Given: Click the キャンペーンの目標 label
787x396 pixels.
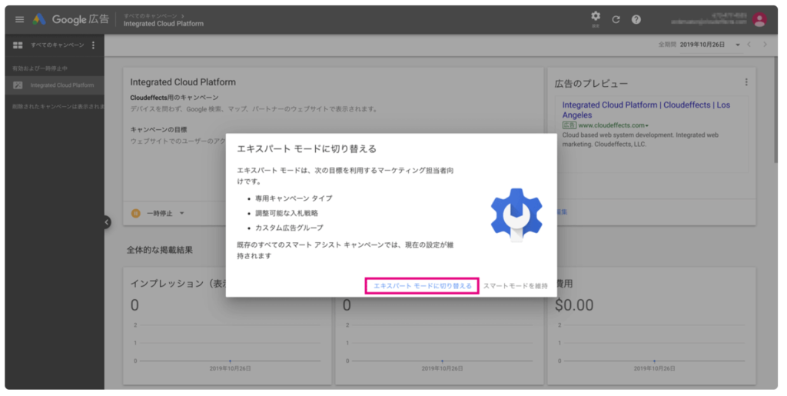Looking at the screenshot, I should click(x=158, y=129).
